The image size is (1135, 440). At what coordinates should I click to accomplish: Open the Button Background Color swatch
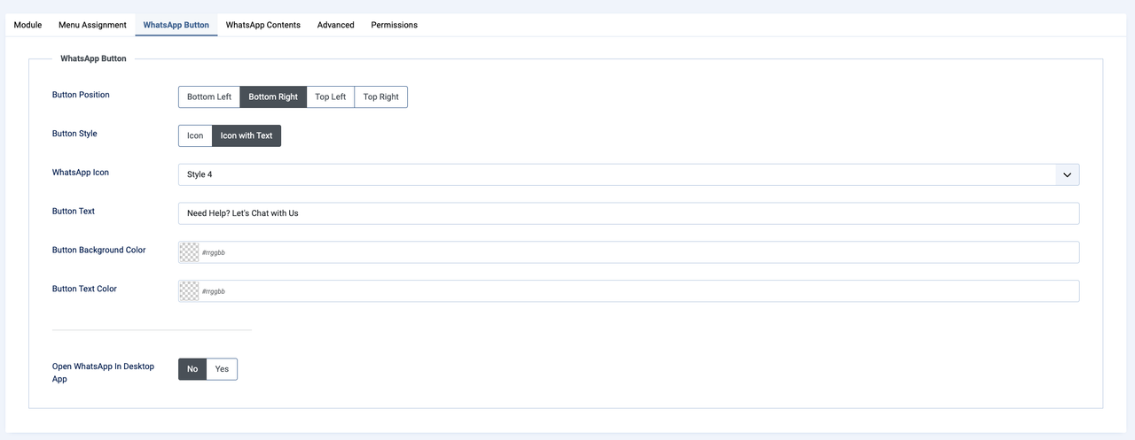coord(189,252)
